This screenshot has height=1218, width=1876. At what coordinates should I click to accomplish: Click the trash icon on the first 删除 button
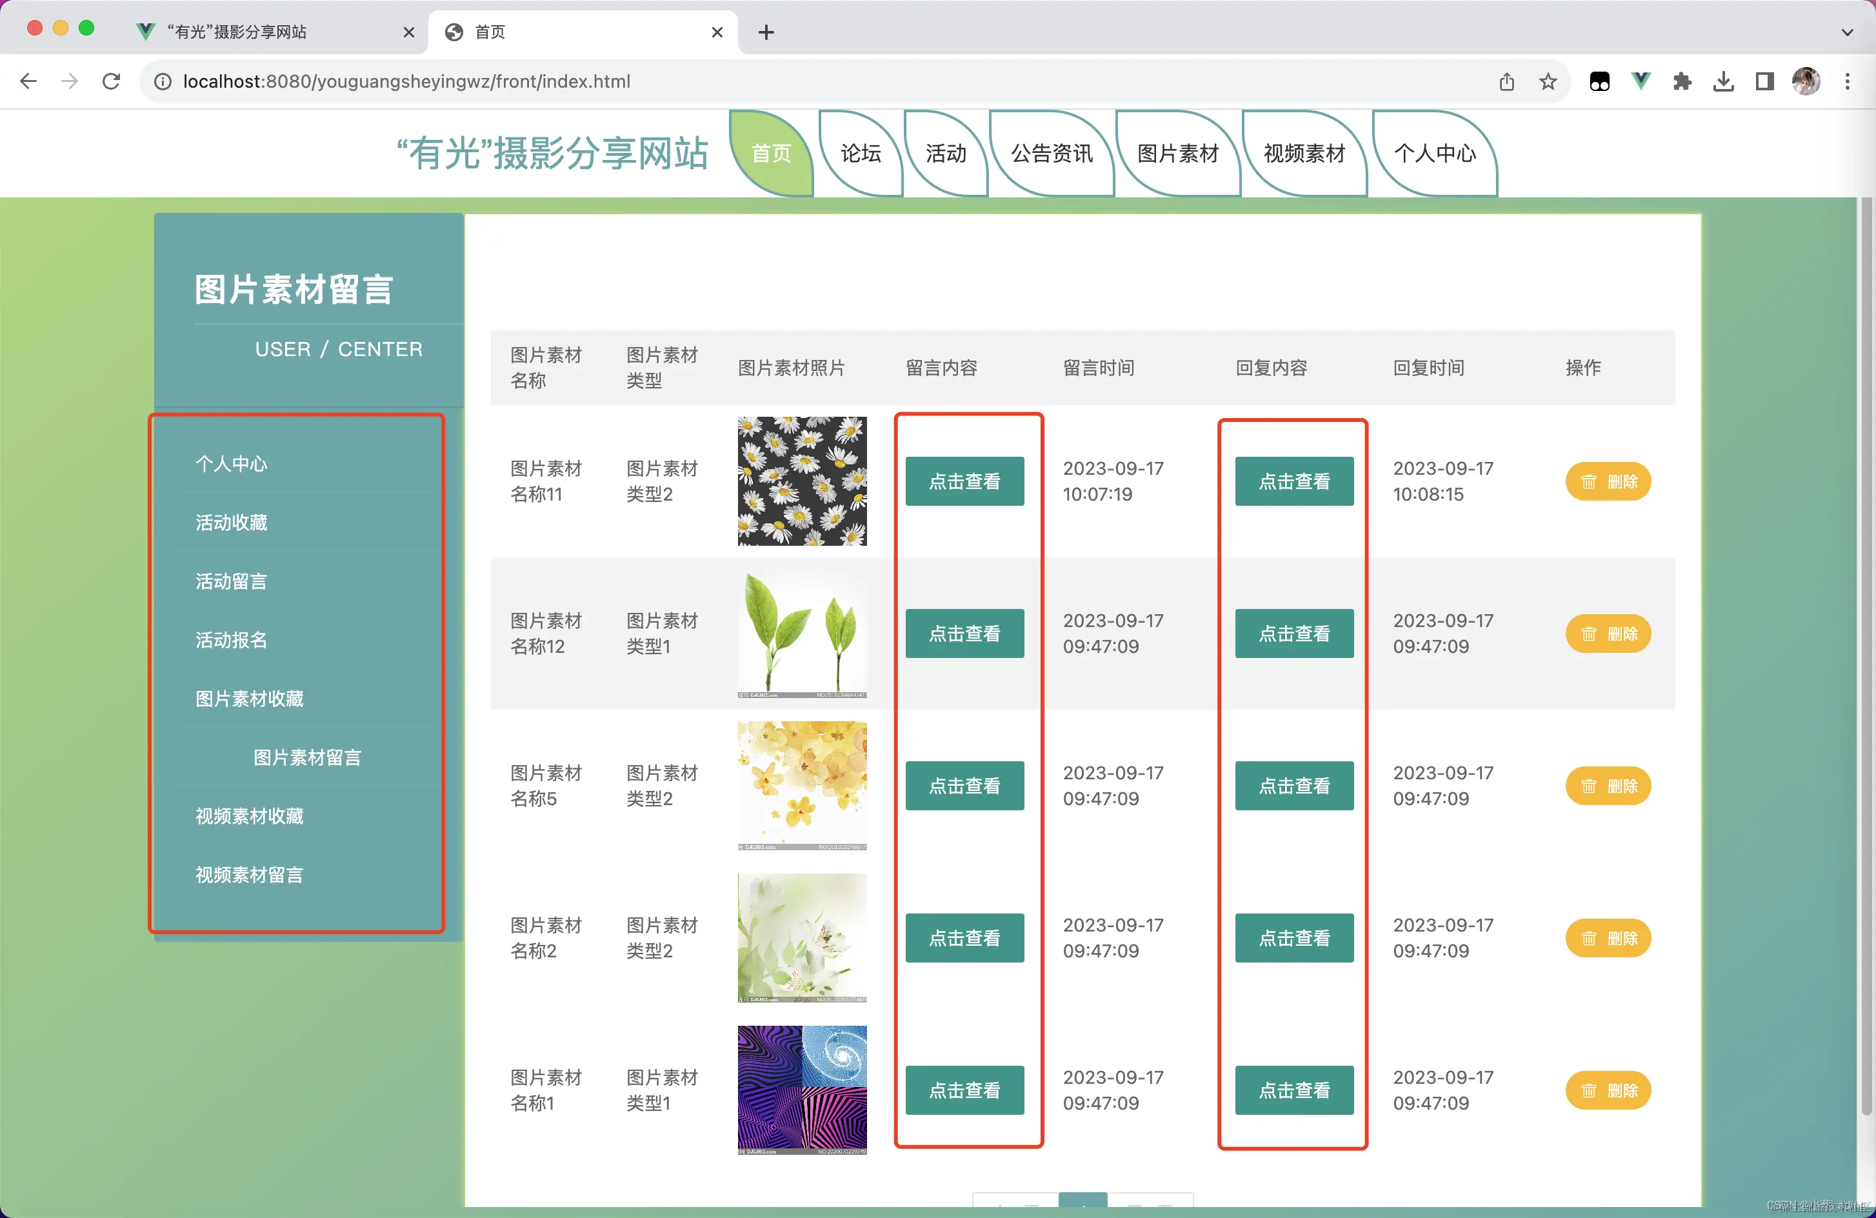[1589, 481]
